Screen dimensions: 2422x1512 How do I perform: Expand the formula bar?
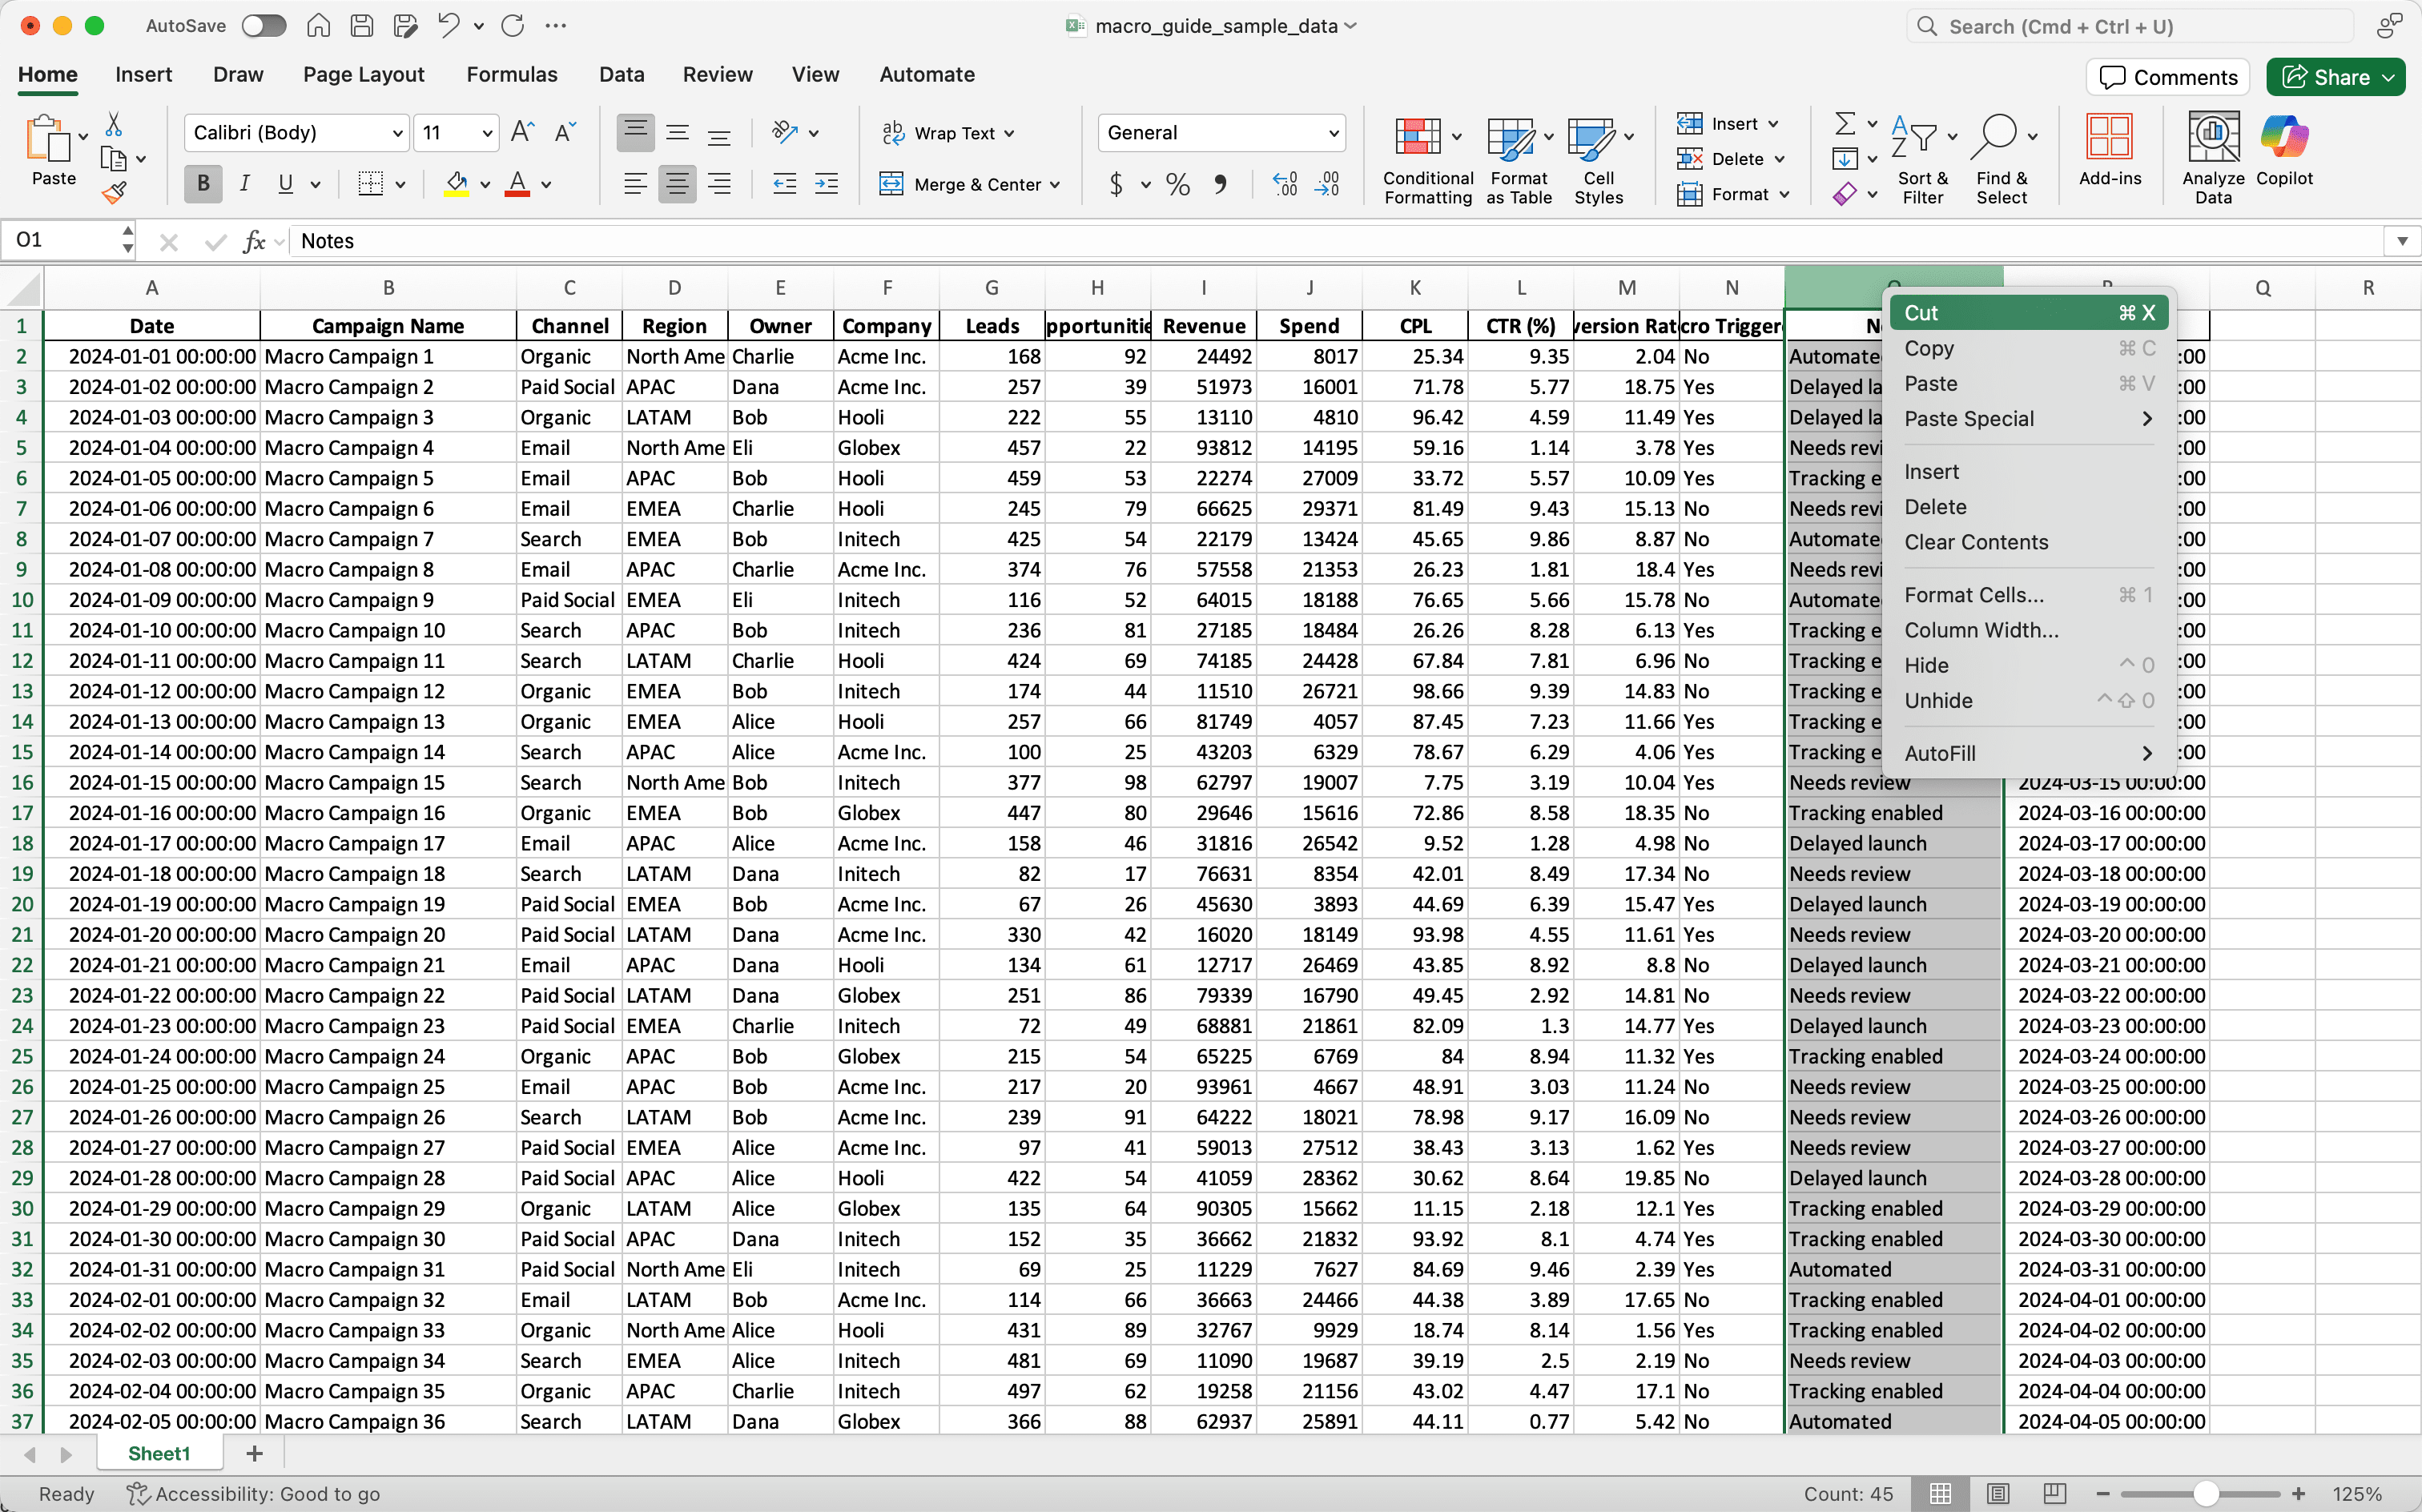2402,241
